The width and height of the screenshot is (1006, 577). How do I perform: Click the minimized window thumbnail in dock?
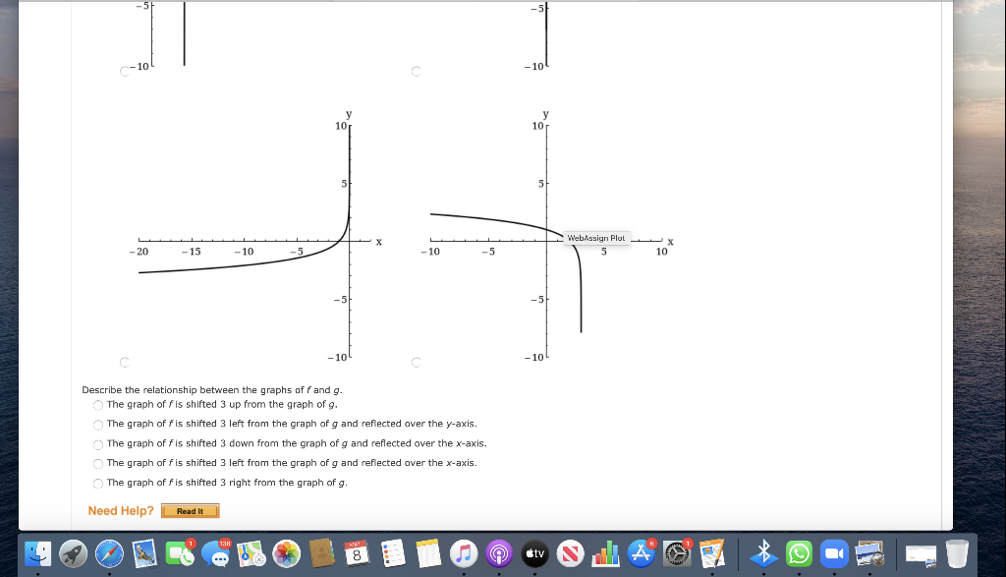922,556
